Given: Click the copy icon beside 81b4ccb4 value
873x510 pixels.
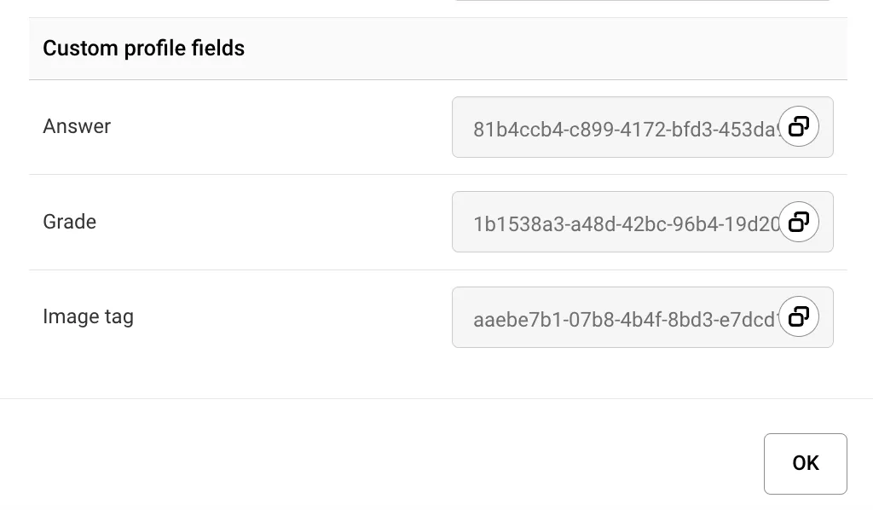Looking at the screenshot, I should [x=799, y=127].
